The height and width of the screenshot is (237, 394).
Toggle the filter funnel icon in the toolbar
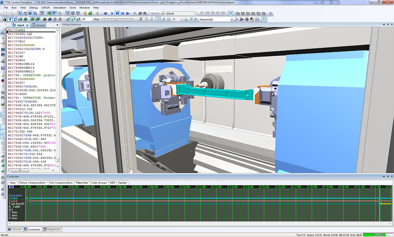pyautogui.click(x=141, y=19)
